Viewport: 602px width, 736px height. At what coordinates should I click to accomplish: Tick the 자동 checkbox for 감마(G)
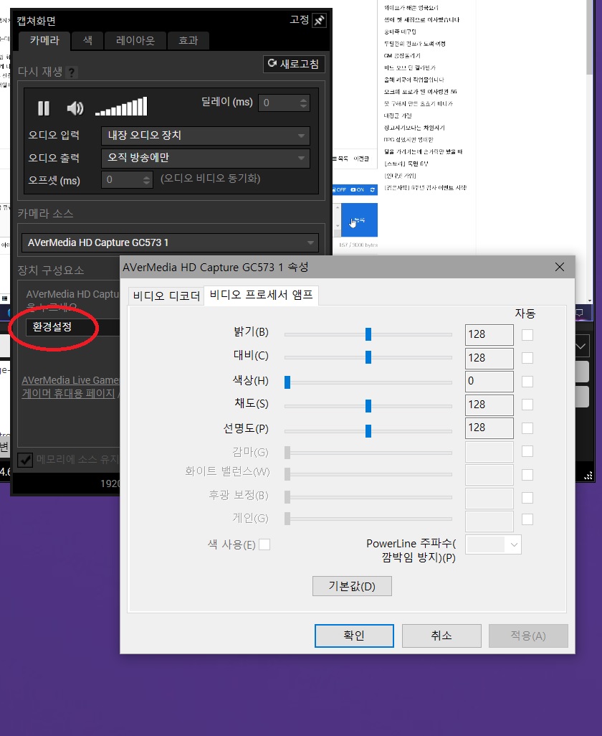tap(527, 451)
